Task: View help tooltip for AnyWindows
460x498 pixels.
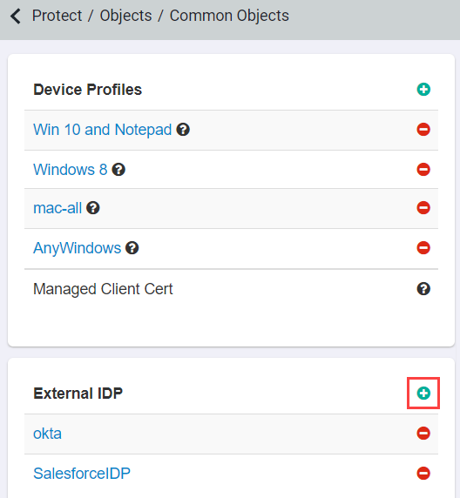Action: point(132,248)
